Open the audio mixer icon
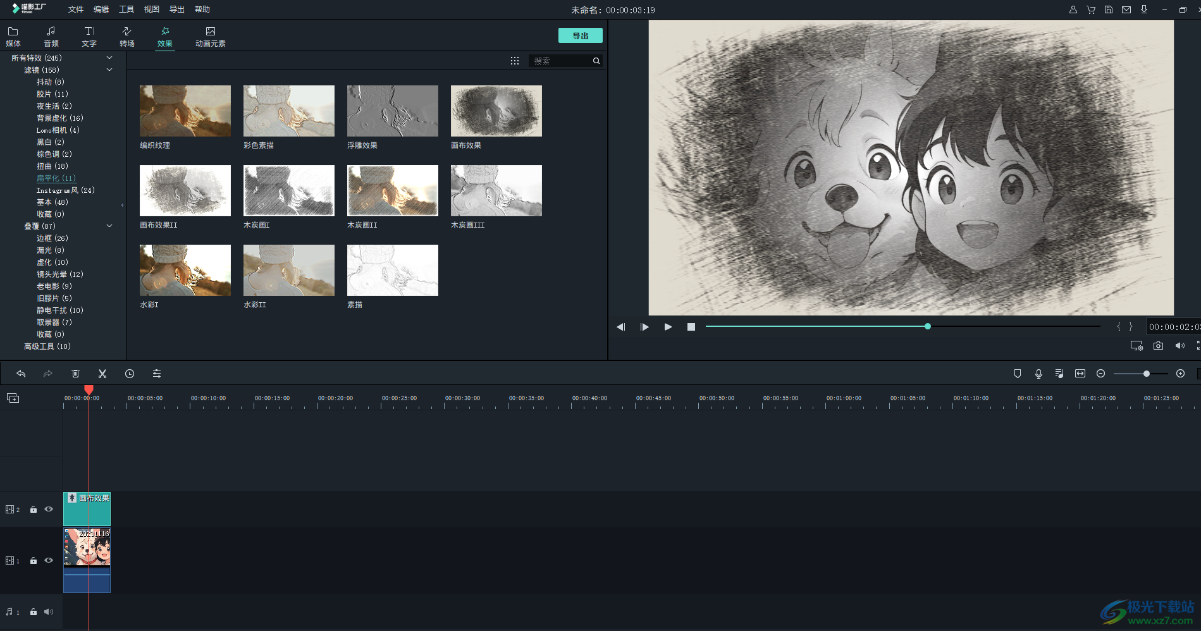The width and height of the screenshot is (1201, 631). pos(1059,374)
